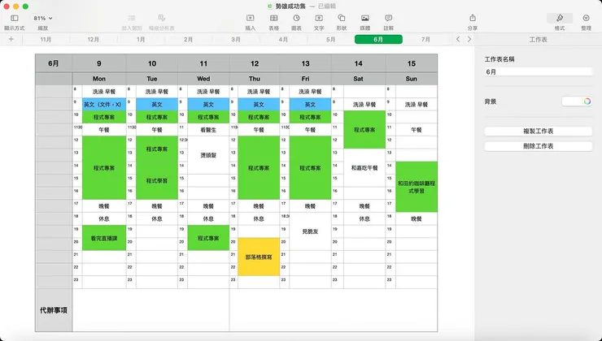Viewport: 602px width, 341px height.
Task: Switch to the 3月 sheet tab
Action: click(236, 40)
